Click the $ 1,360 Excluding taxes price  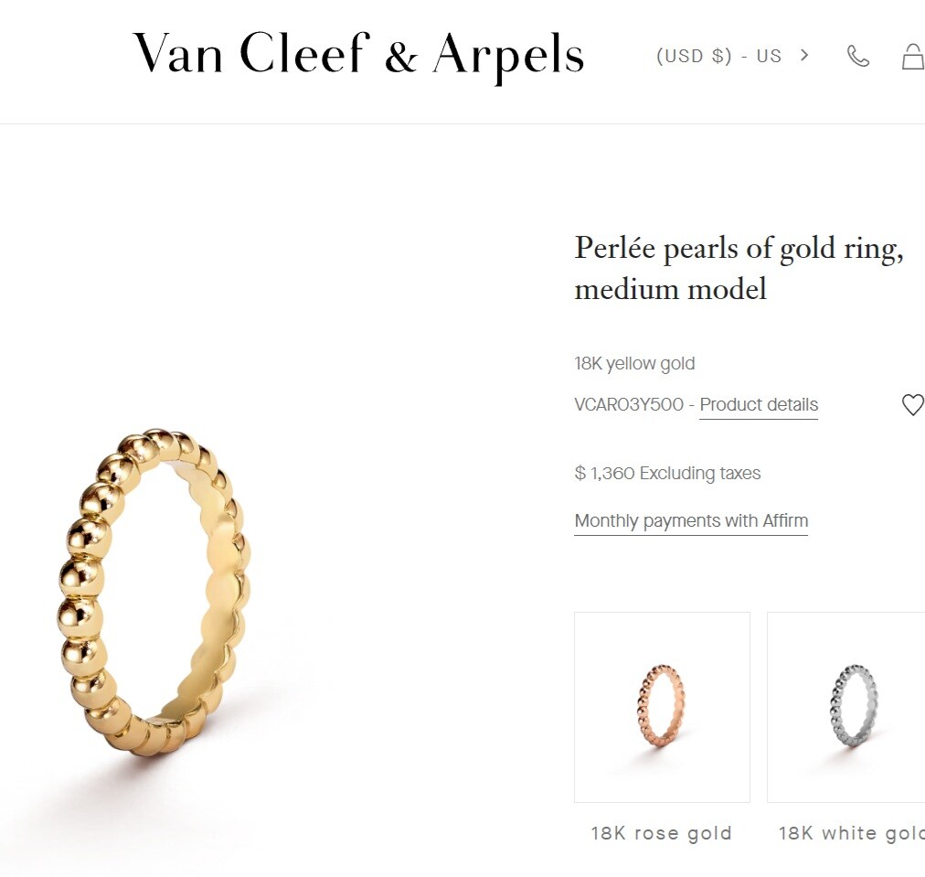(667, 474)
